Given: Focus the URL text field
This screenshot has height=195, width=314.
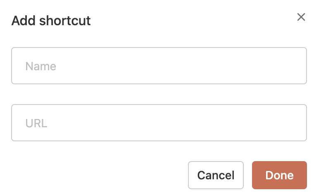Looking at the screenshot, I should coord(159,123).
